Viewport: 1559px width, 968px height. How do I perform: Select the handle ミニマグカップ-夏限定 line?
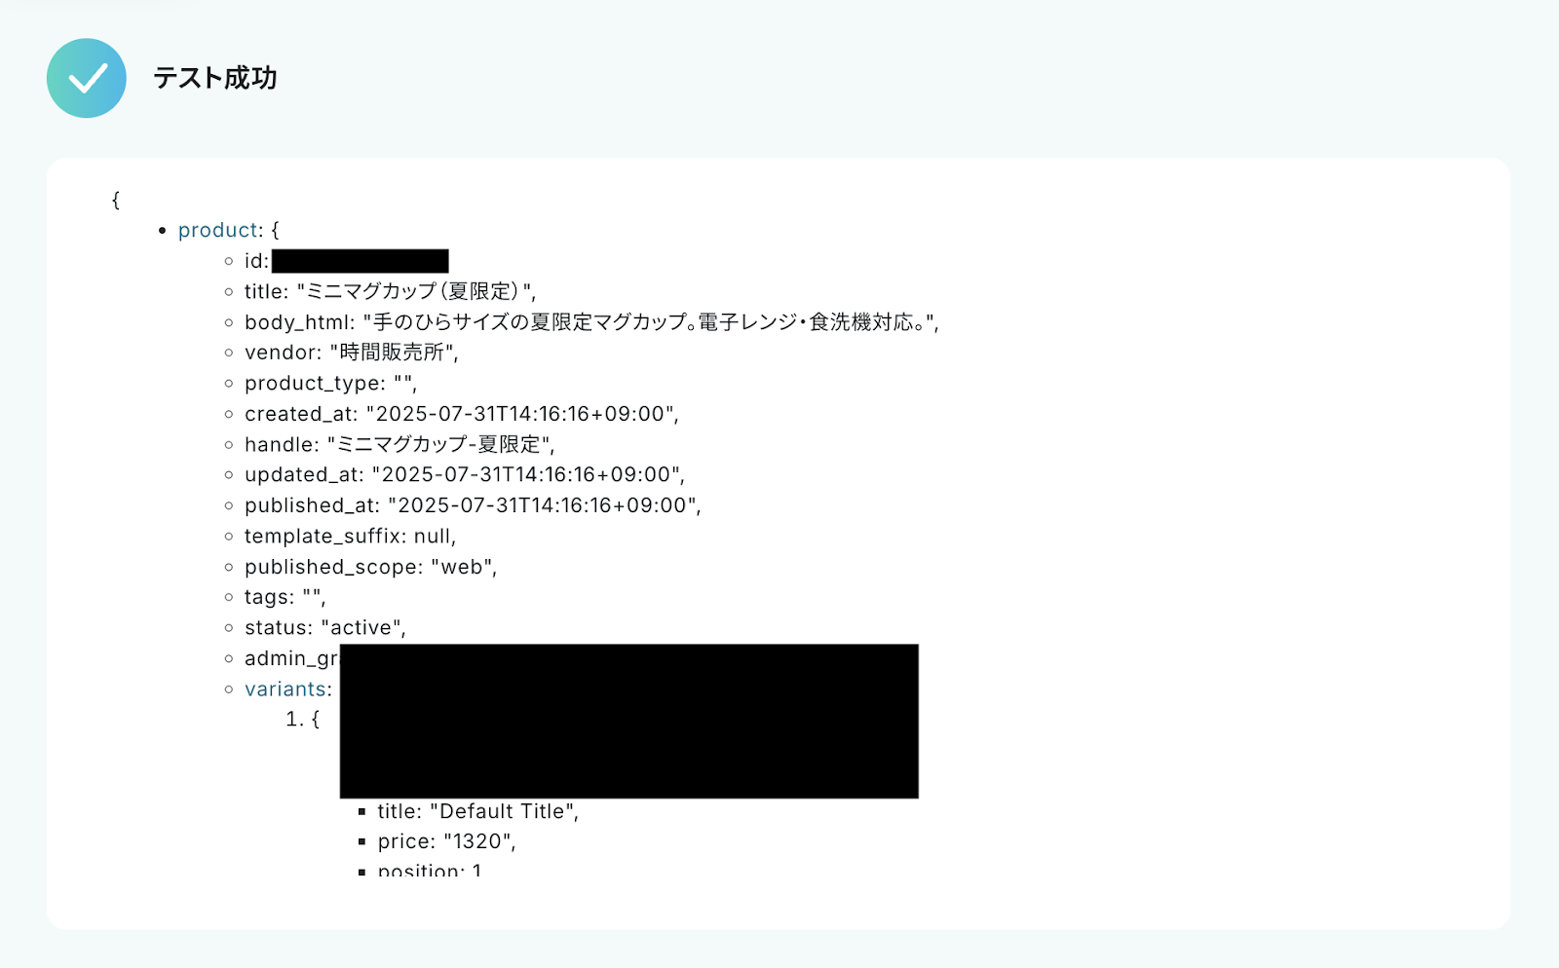(x=399, y=444)
